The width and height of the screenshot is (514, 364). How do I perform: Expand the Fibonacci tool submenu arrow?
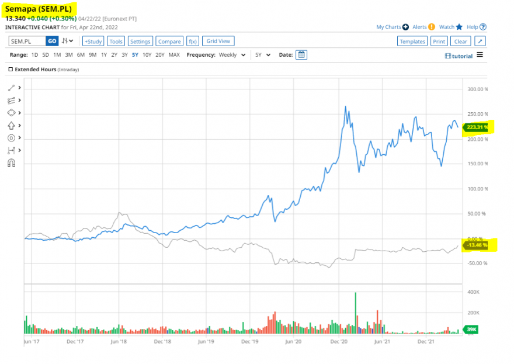20,100
